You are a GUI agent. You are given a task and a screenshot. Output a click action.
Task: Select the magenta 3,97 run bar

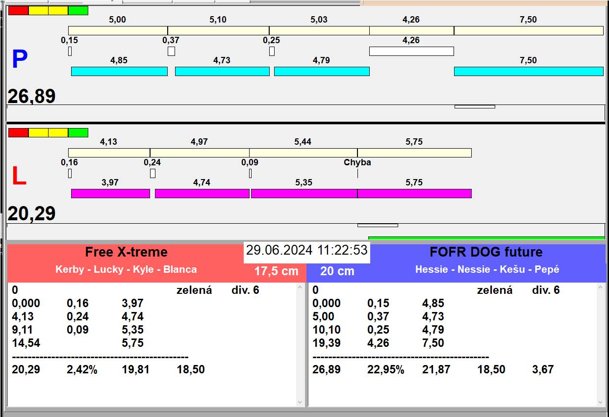110,193
